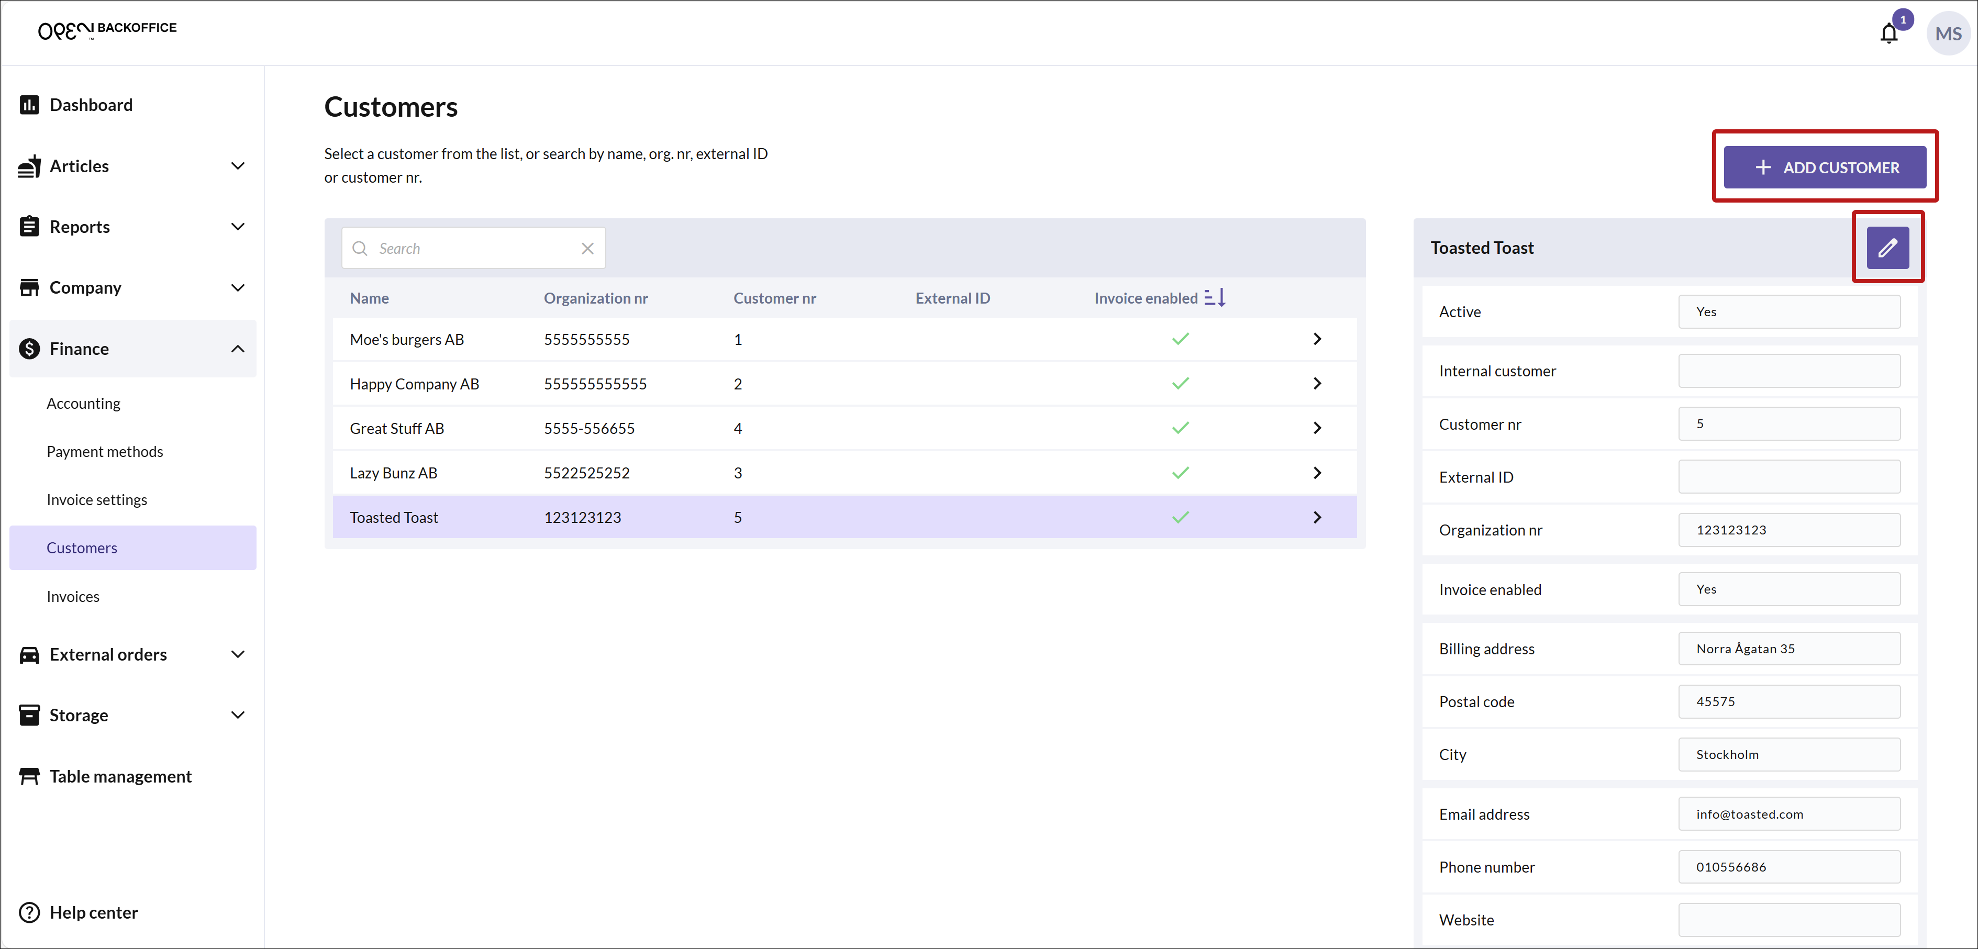Click the Toasted Toast row name
The image size is (1978, 949).
tap(394, 518)
